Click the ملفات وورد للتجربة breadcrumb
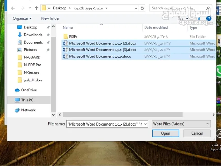 pos(88,8)
